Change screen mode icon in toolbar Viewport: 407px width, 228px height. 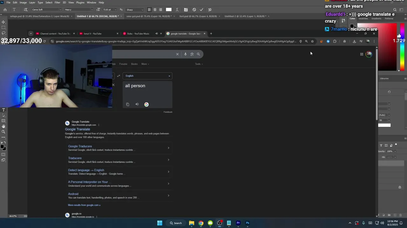[x=3, y=160]
